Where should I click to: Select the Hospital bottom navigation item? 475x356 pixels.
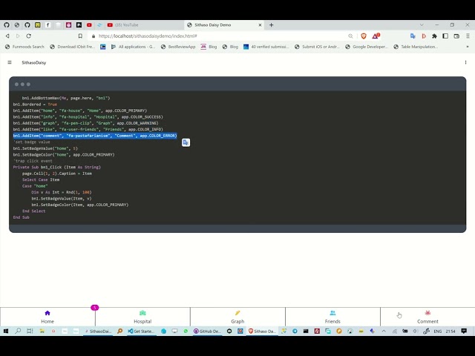(142, 317)
